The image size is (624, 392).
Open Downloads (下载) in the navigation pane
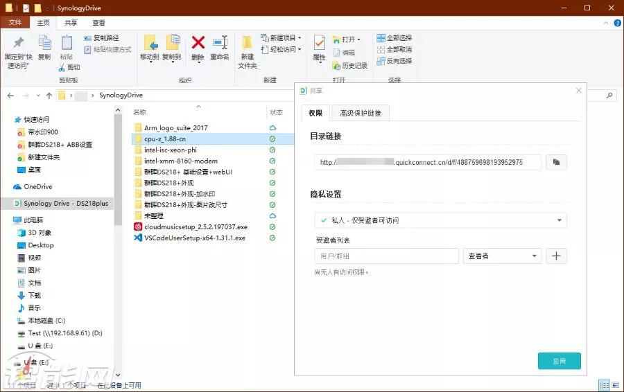34,296
